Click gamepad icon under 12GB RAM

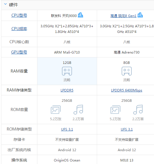point(67,71)
